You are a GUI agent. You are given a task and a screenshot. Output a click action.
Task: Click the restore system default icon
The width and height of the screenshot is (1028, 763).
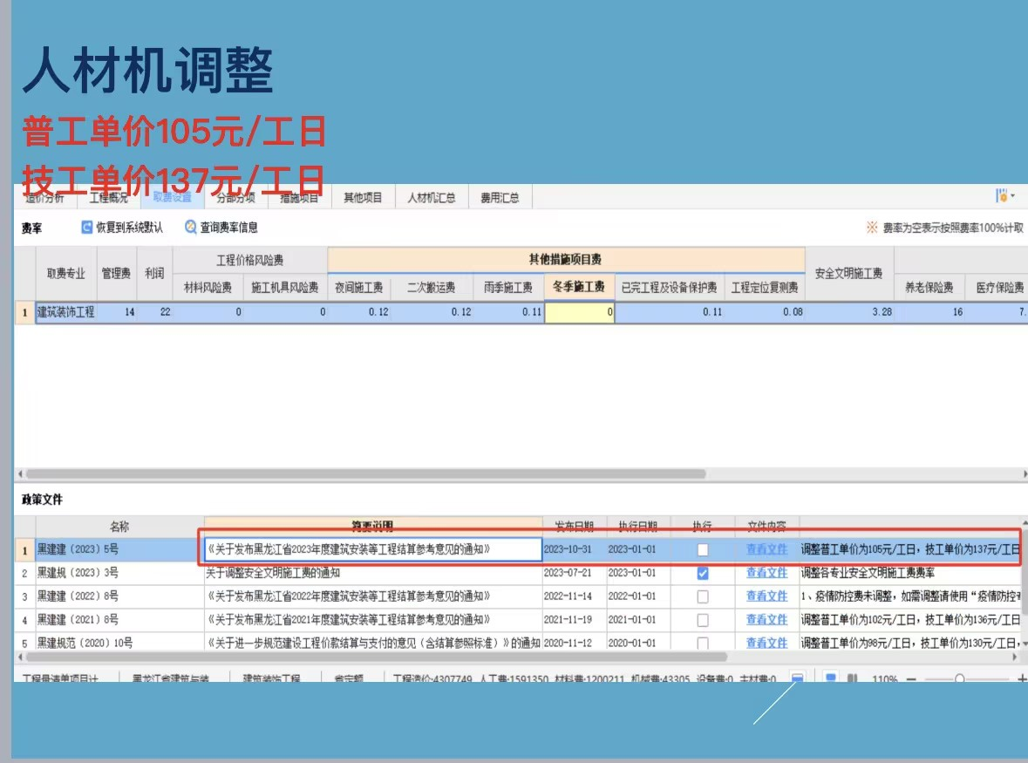[x=87, y=228]
